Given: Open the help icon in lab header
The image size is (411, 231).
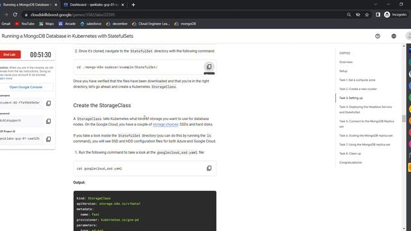Looking at the screenshot, I should [x=378, y=36].
